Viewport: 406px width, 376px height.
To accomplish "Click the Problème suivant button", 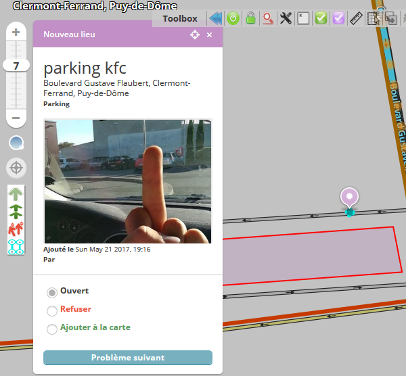I will (x=128, y=358).
